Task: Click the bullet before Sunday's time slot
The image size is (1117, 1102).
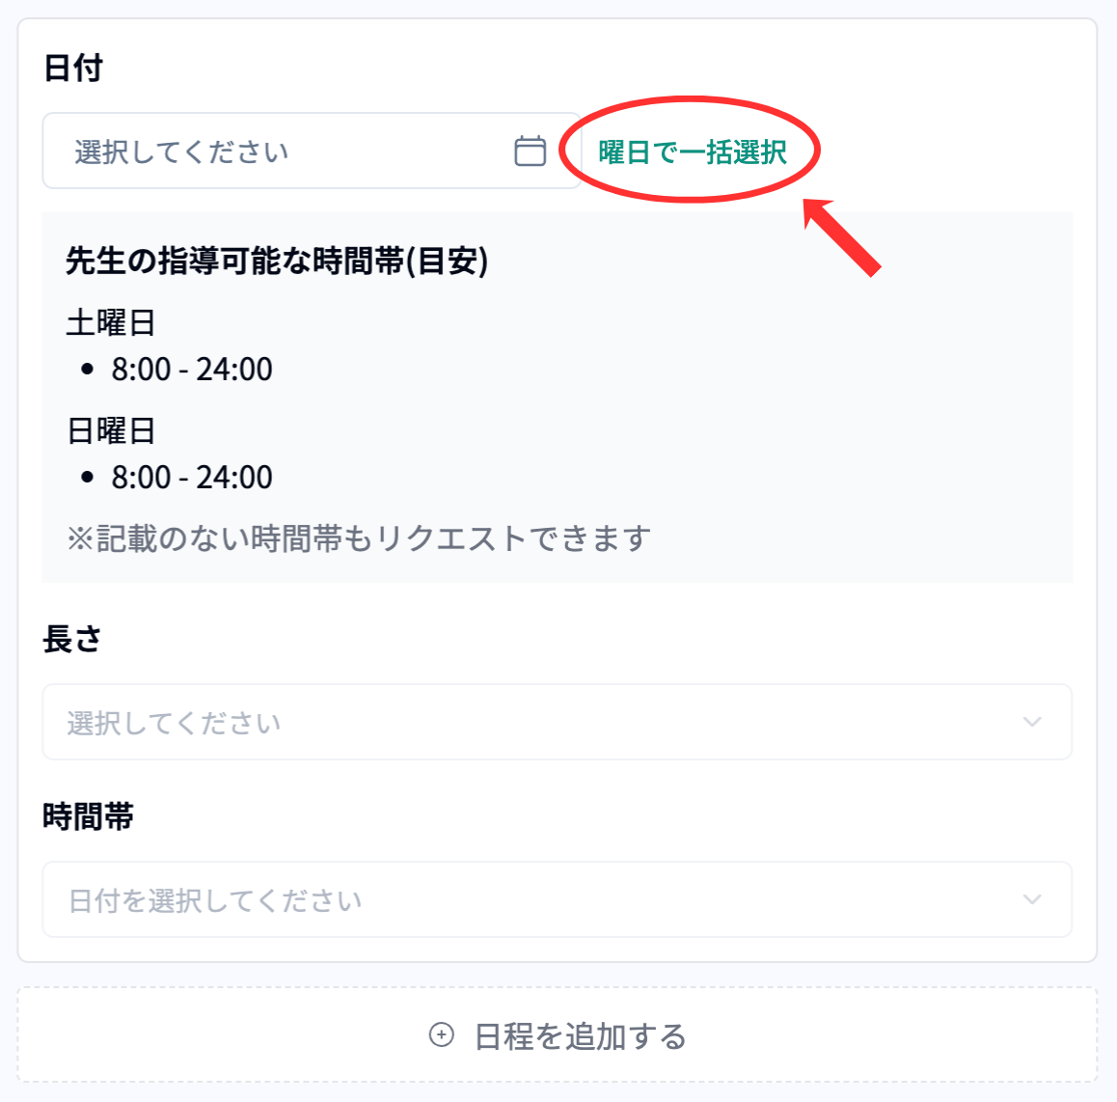Action: (x=89, y=477)
